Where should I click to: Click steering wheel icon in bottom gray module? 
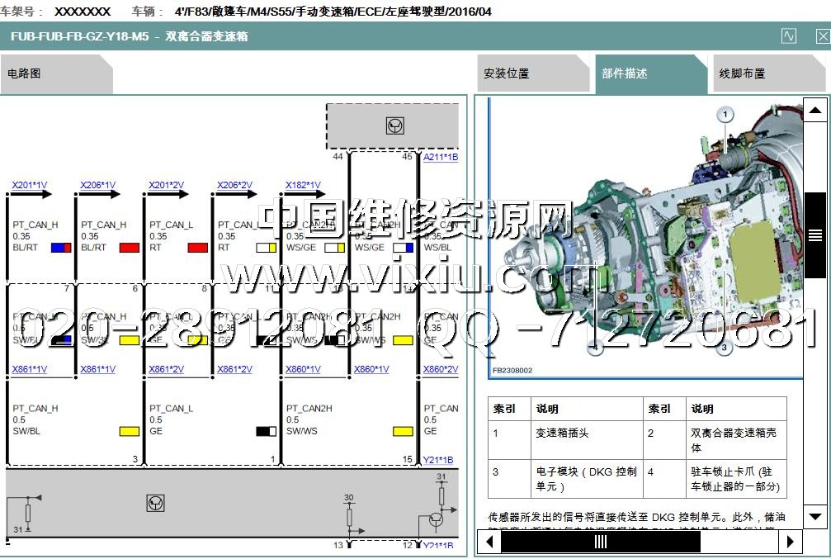pyautogui.click(x=154, y=502)
